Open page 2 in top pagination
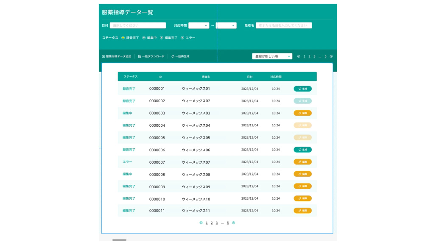The width and height of the screenshot is (436, 245). pyautogui.click(x=309, y=56)
